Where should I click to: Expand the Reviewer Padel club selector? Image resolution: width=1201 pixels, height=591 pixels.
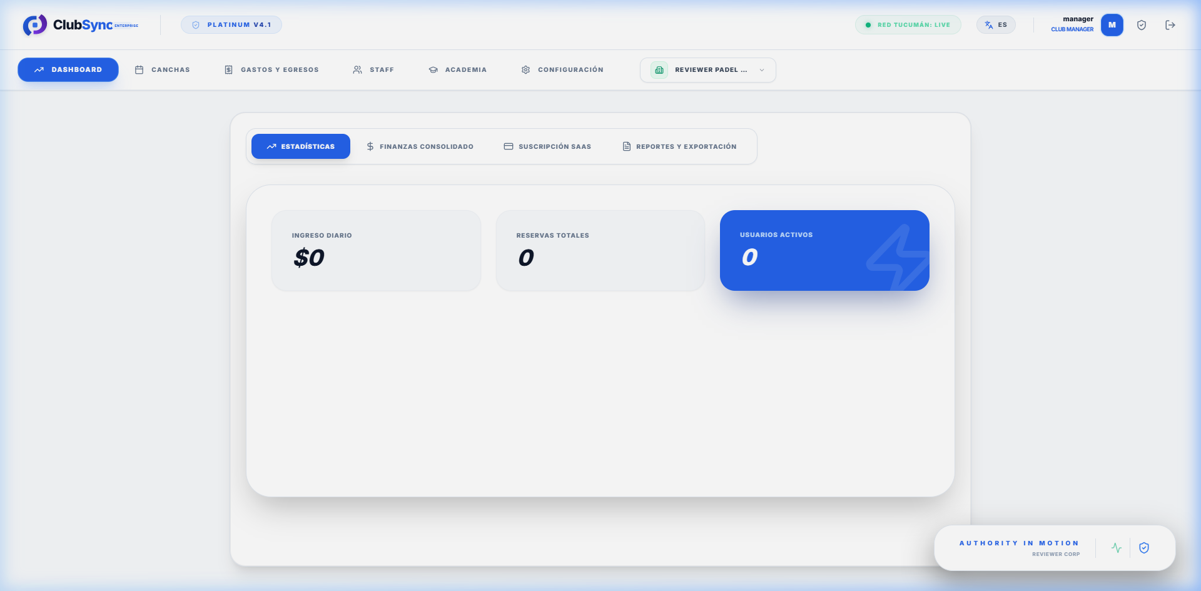pos(707,69)
